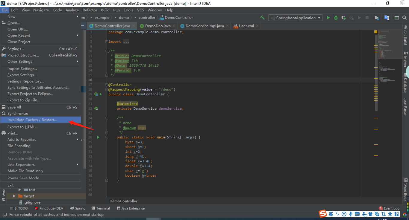
Task: Open the Run Anything console icon
Action: [x=397, y=18]
